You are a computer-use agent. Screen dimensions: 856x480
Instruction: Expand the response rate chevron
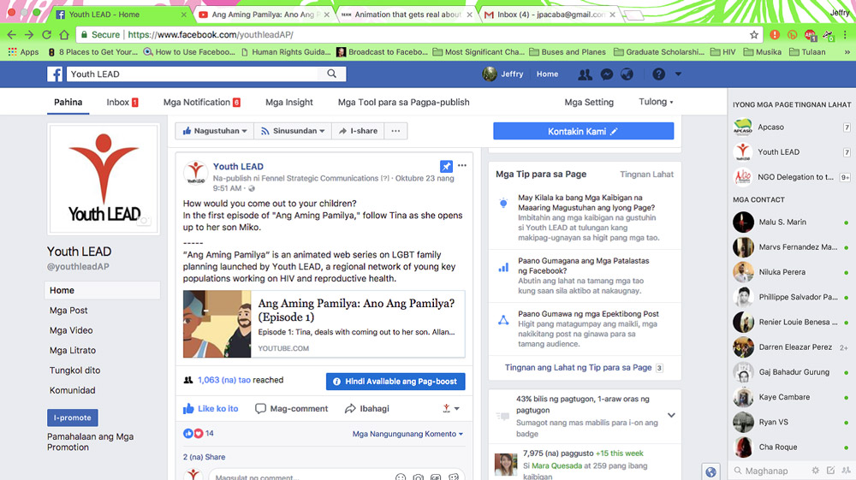tap(671, 415)
